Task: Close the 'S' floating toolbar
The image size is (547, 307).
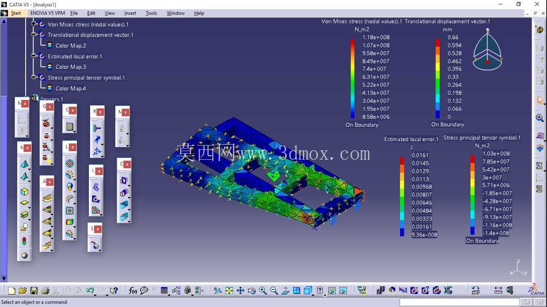Action: (x=98, y=229)
